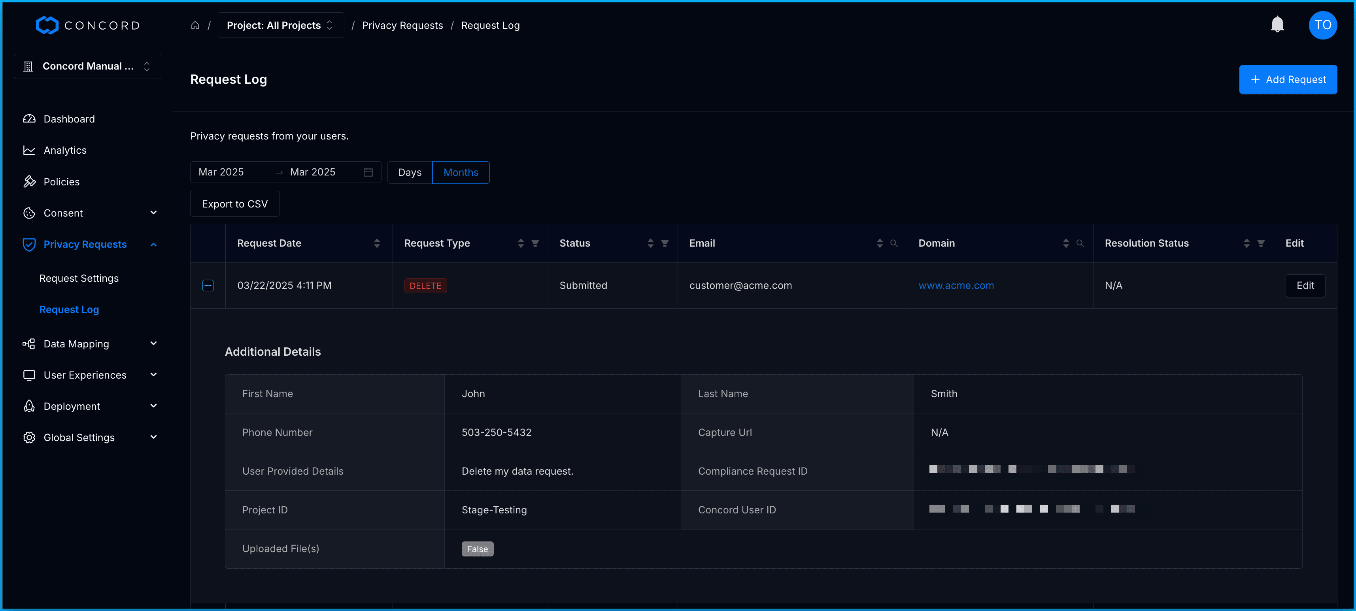This screenshot has height=611, width=1356.
Task: Switch date granularity to Days
Action: click(x=410, y=172)
